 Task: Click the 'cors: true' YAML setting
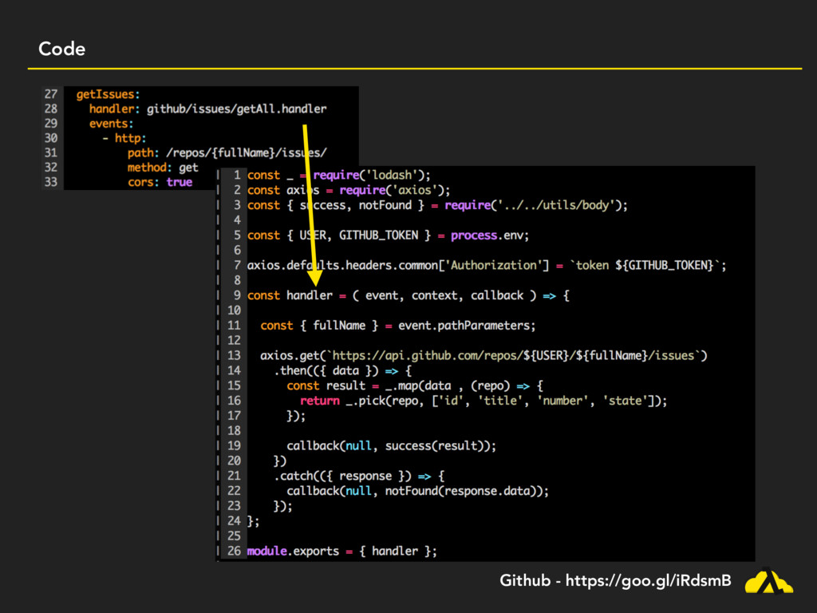[160, 182]
